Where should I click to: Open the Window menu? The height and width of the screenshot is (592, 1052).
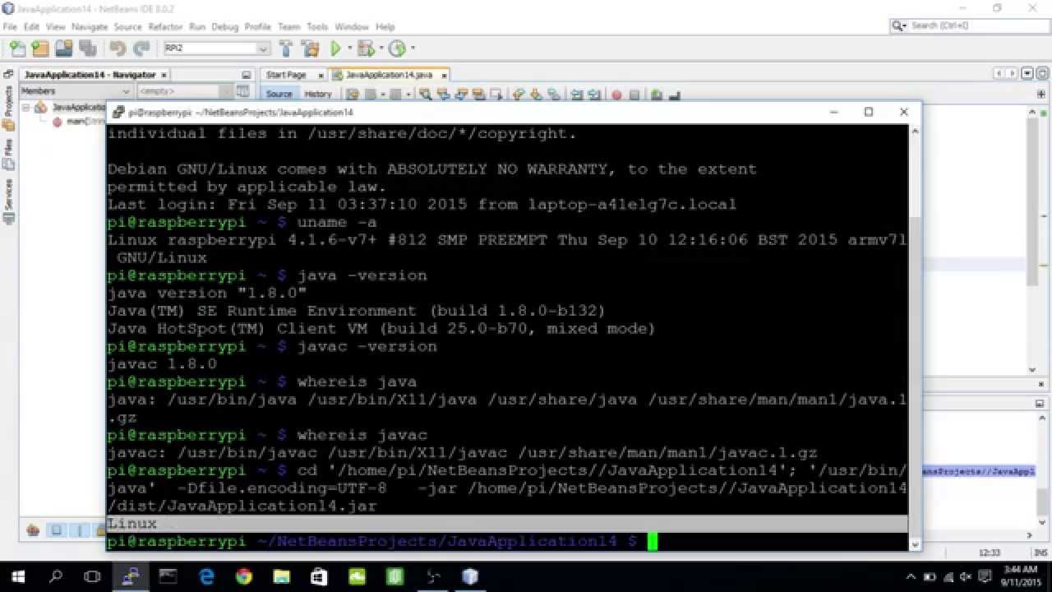352,27
